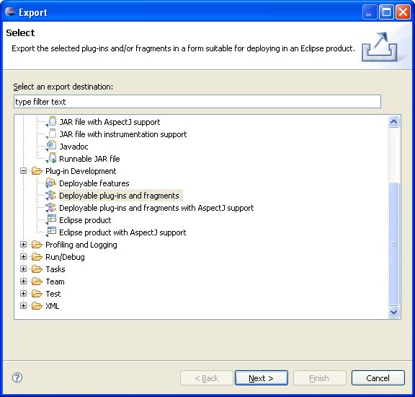Select the Profiling and Logging label

pyautogui.click(x=81, y=245)
